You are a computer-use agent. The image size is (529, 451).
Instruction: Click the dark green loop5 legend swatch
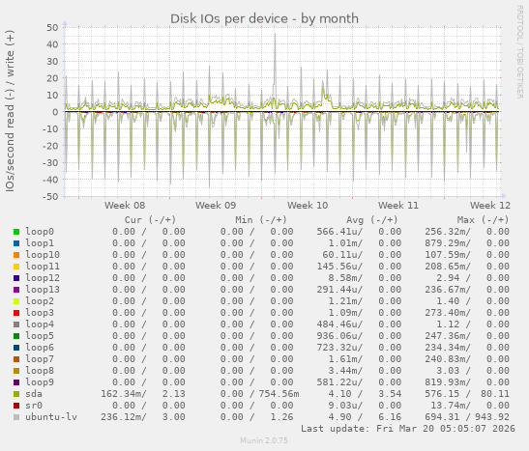[x=16, y=336]
